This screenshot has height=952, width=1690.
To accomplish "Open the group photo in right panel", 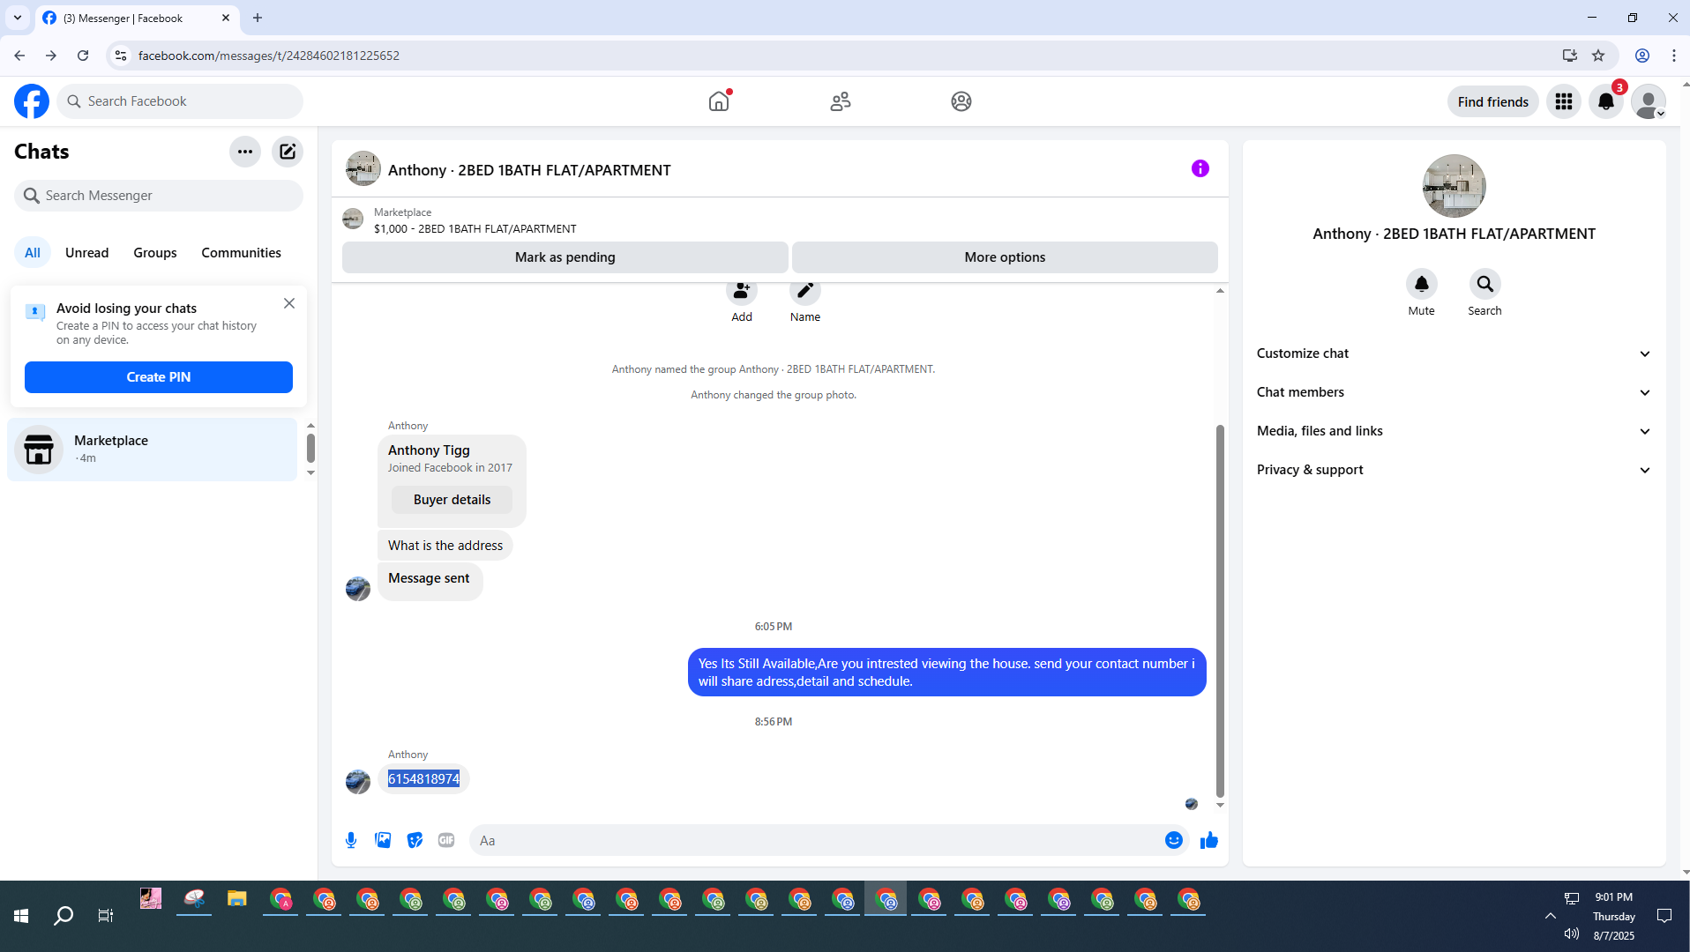I will 1454,186.
